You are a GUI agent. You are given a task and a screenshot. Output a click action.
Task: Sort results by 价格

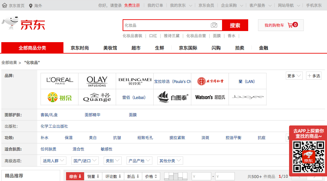[151, 176]
